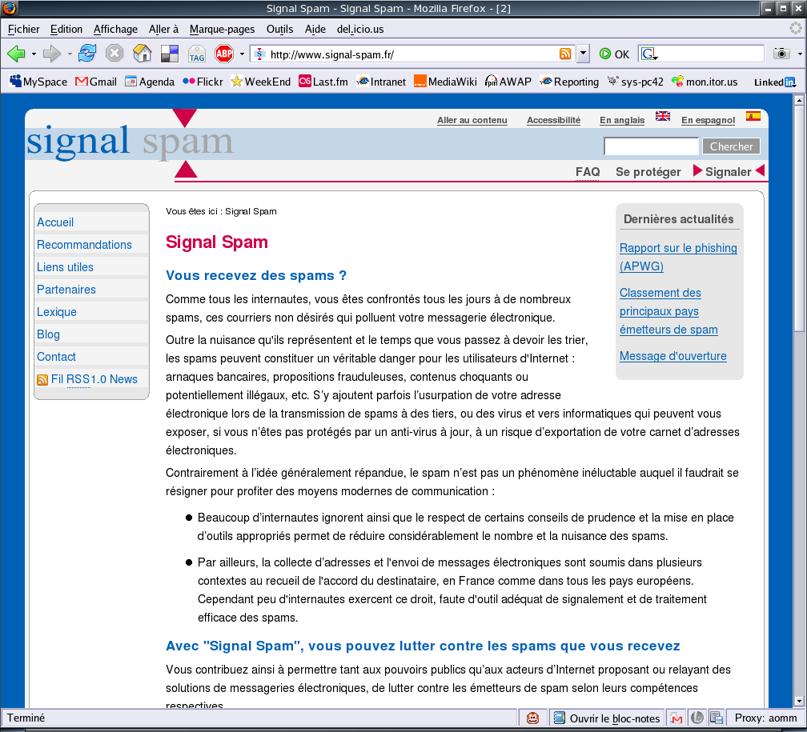Click the RSS feed icon in address bar

pos(564,54)
